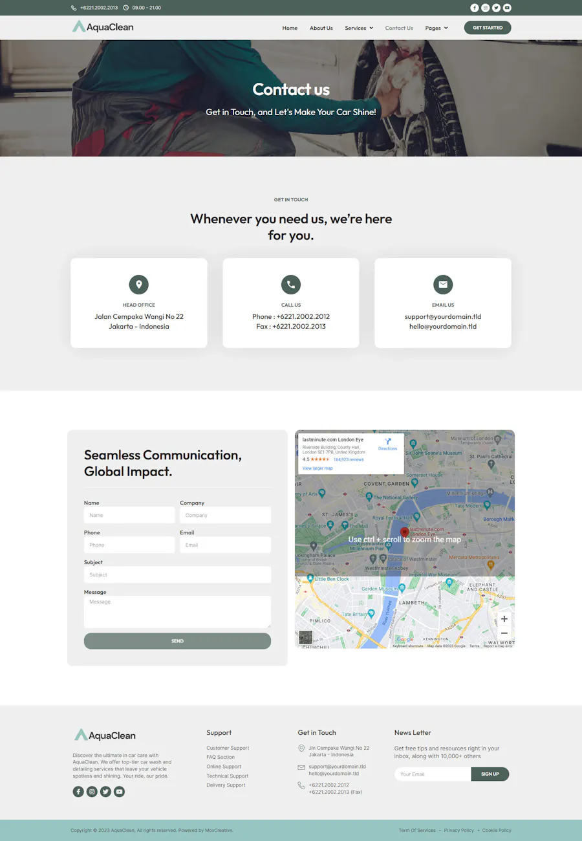582x841 pixels.
Task: Click the Twitter icon in the top bar
Action: [x=496, y=8]
